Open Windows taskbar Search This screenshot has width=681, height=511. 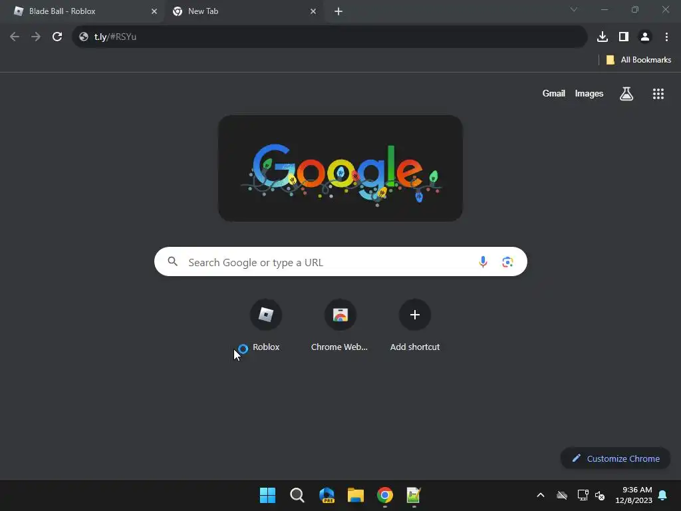click(297, 495)
